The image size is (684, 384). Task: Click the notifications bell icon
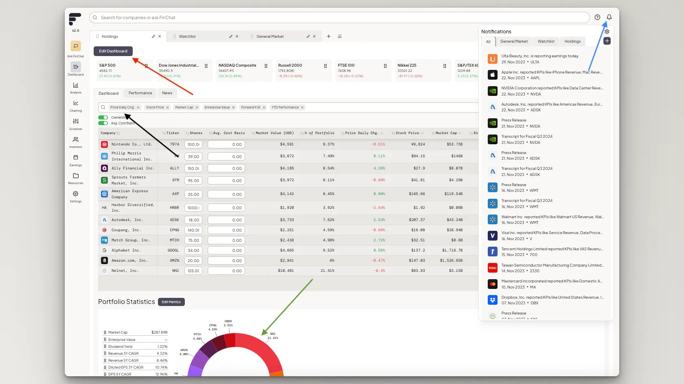coord(609,17)
